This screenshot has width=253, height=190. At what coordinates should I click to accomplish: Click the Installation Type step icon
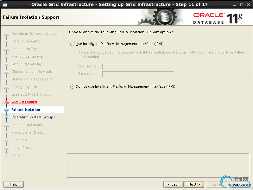coord(6,49)
